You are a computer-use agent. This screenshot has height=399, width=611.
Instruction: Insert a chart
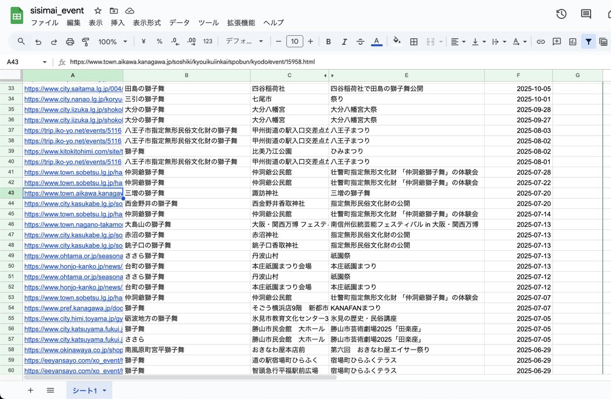(573, 41)
